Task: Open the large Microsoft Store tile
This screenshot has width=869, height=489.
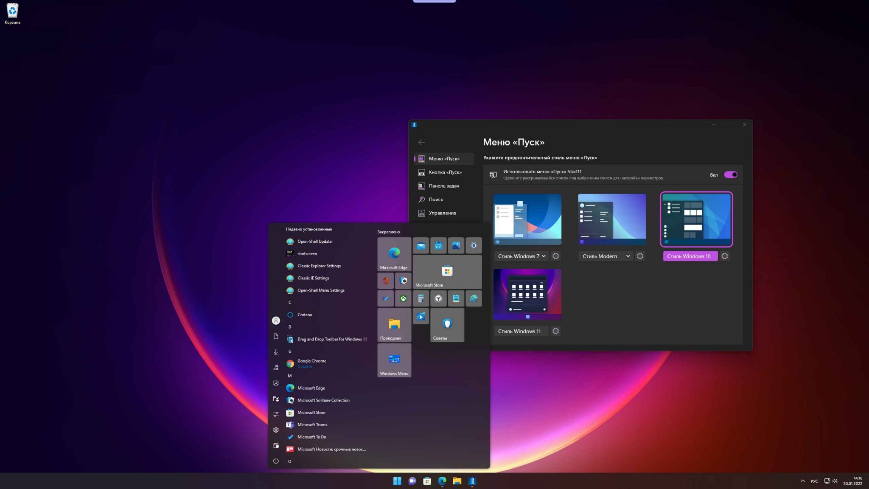Action: tap(447, 272)
